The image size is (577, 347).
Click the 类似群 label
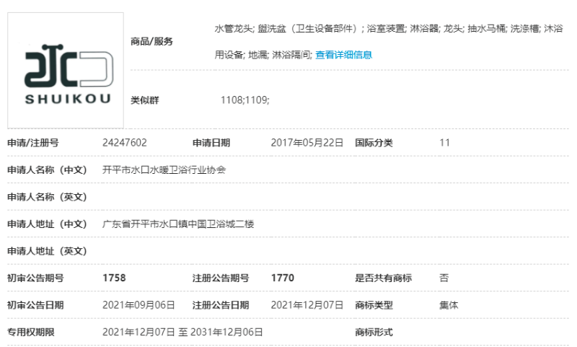click(x=144, y=100)
